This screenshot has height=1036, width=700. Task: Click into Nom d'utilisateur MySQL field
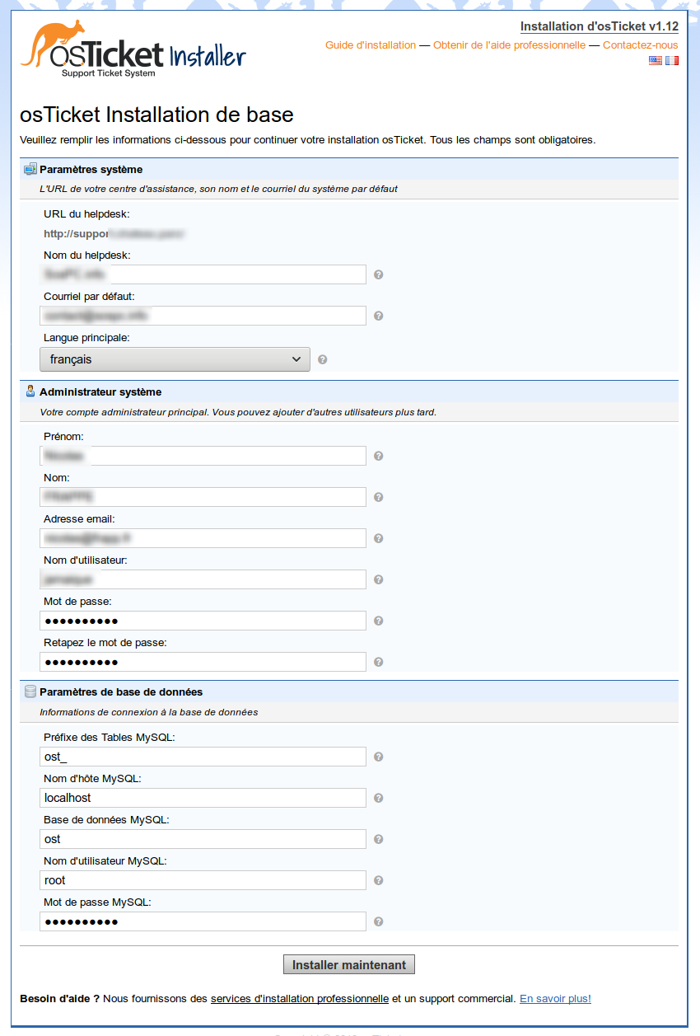click(203, 880)
